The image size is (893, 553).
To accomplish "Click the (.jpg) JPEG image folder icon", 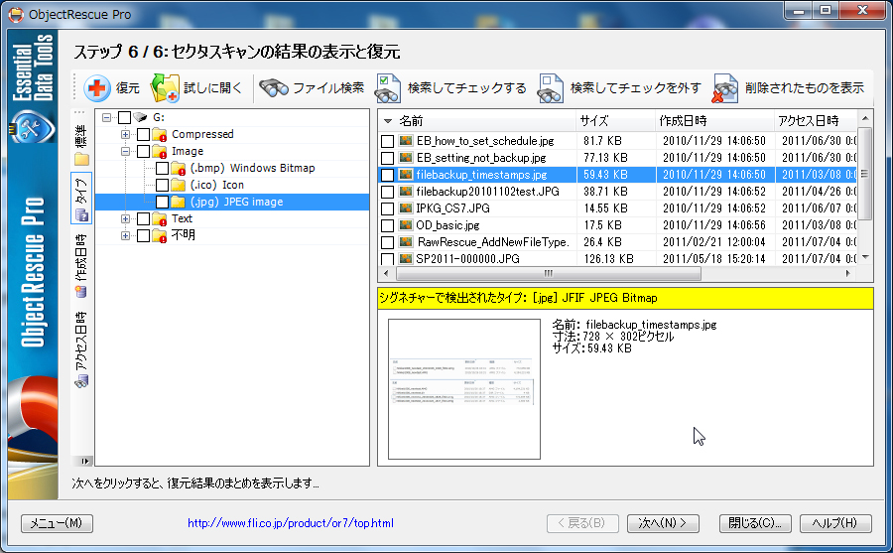I will coord(178,202).
